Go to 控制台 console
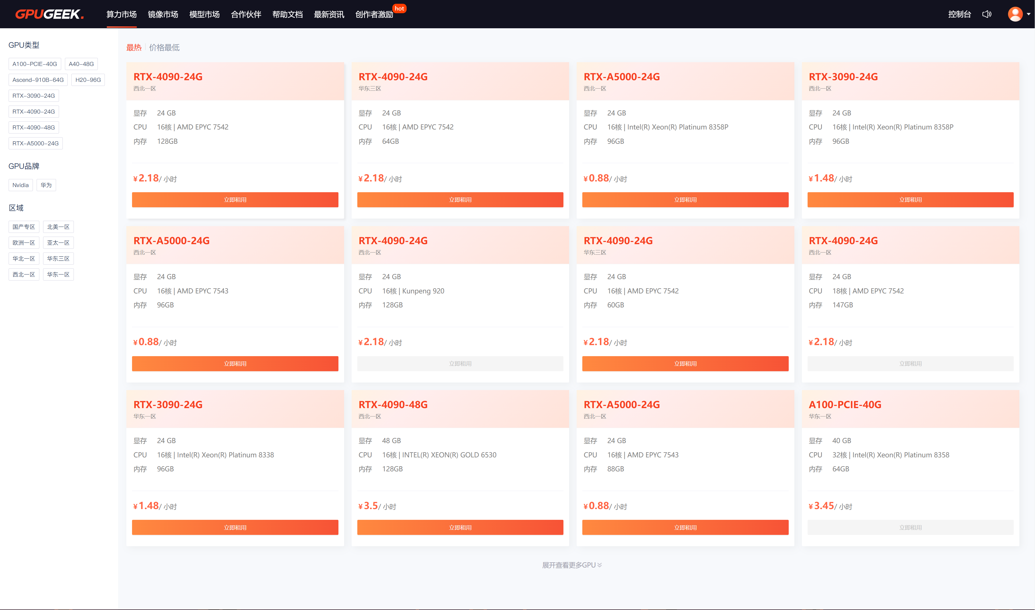The height and width of the screenshot is (610, 1035). pyautogui.click(x=959, y=14)
